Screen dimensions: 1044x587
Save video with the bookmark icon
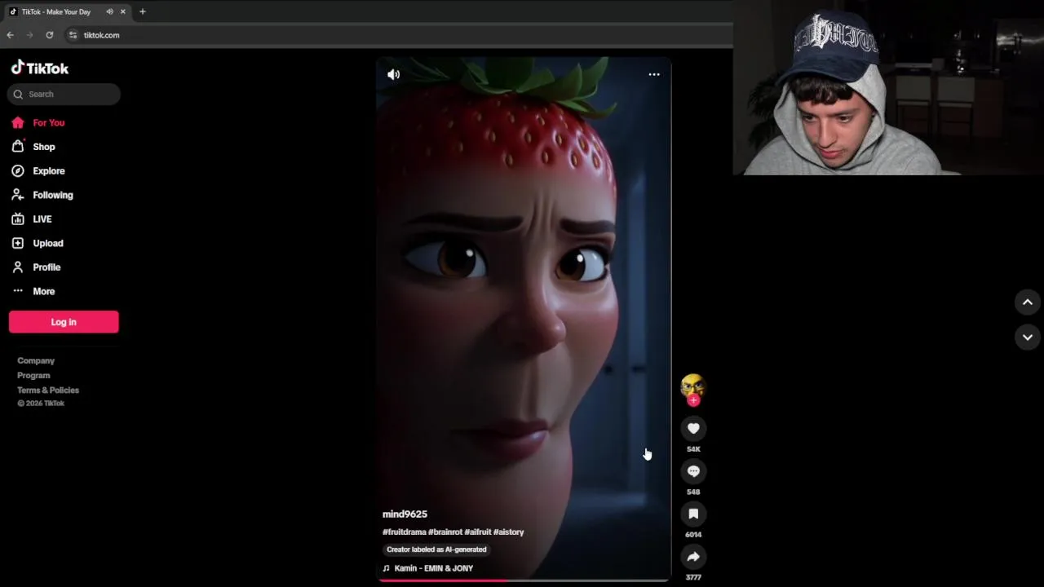pyautogui.click(x=693, y=514)
